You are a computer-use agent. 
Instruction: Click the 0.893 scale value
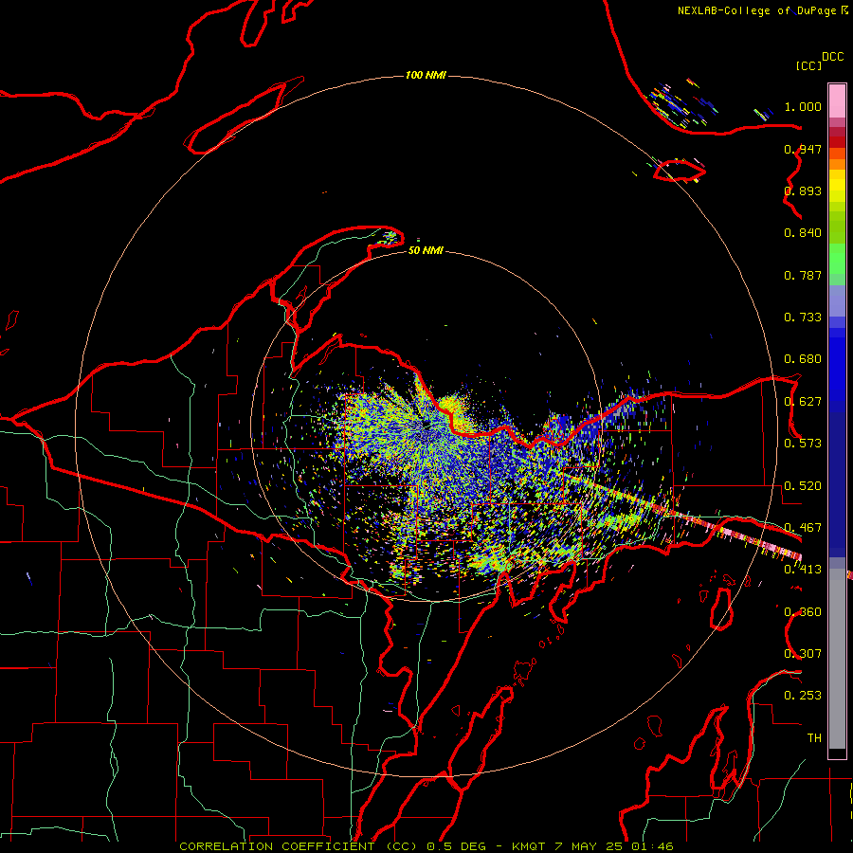point(803,191)
